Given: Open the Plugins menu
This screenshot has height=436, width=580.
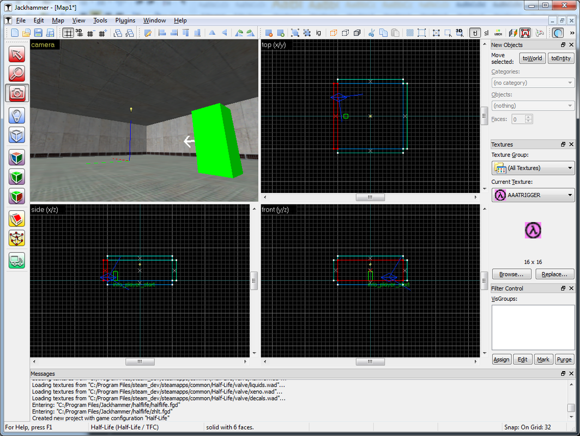Looking at the screenshot, I should coord(125,20).
